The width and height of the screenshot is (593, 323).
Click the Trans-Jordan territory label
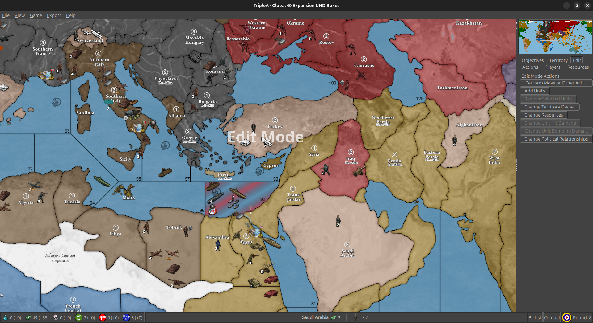[294, 197]
